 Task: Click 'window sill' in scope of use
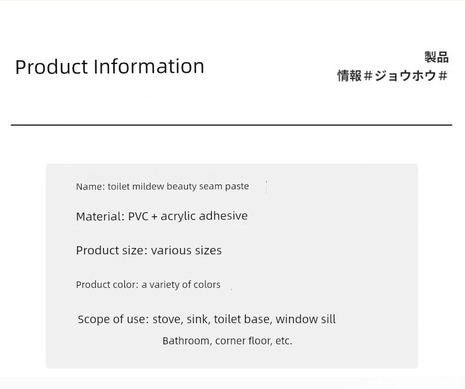point(305,319)
